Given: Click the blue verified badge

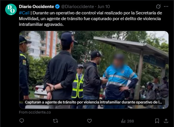Looking at the screenshot, I should pos(57,7).
